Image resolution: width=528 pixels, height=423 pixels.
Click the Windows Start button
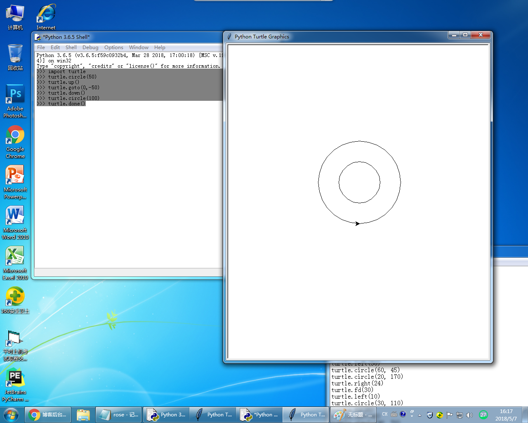[11, 414]
